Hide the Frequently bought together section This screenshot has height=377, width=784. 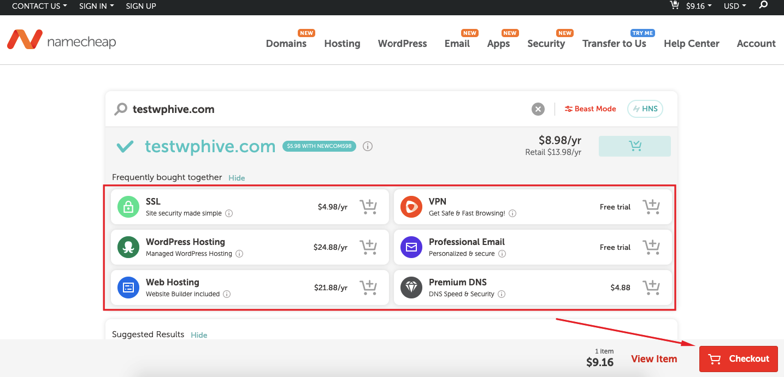(237, 178)
